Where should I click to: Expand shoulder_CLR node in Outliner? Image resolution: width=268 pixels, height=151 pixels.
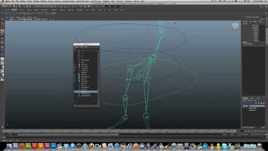75,77
